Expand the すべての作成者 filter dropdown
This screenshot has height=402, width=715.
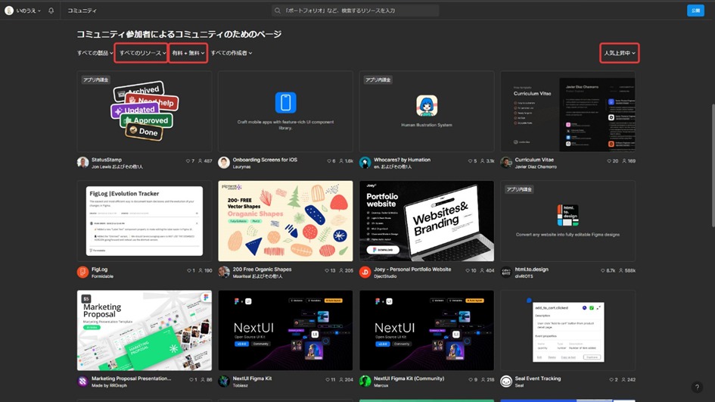click(x=232, y=53)
